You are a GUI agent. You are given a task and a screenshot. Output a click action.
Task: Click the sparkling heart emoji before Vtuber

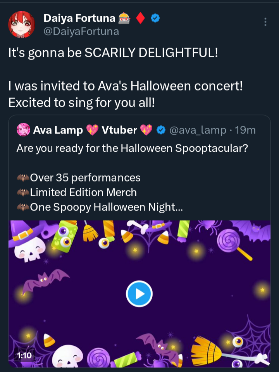[92, 130]
